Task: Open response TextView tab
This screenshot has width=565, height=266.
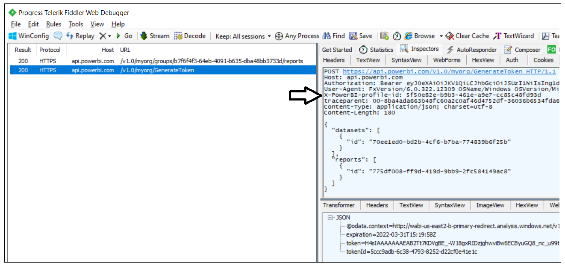Action: coord(411,205)
